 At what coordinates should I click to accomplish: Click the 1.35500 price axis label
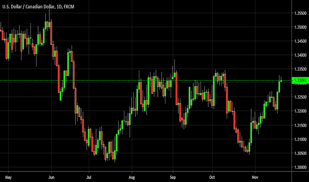[300, 13]
